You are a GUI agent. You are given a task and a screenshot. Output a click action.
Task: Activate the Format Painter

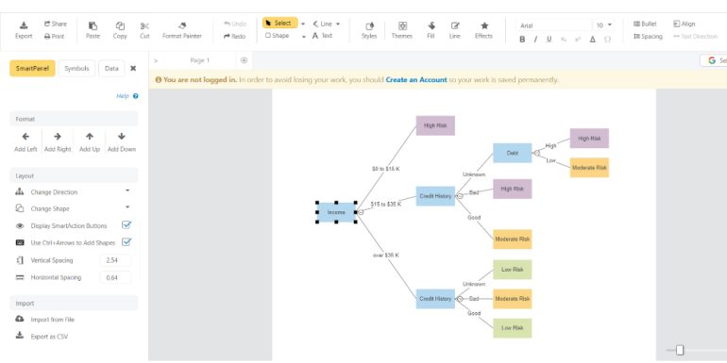pyautogui.click(x=181, y=30)
